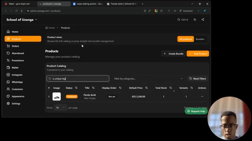Open Abandoned carts section
Image resolution: width=252 pixels, height=141 pixels.
23,53
